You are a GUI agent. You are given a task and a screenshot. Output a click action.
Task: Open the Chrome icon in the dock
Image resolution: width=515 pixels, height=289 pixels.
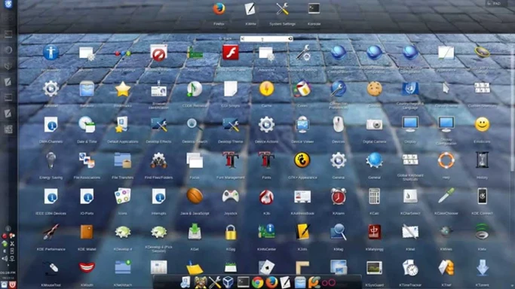coord(258,282)
